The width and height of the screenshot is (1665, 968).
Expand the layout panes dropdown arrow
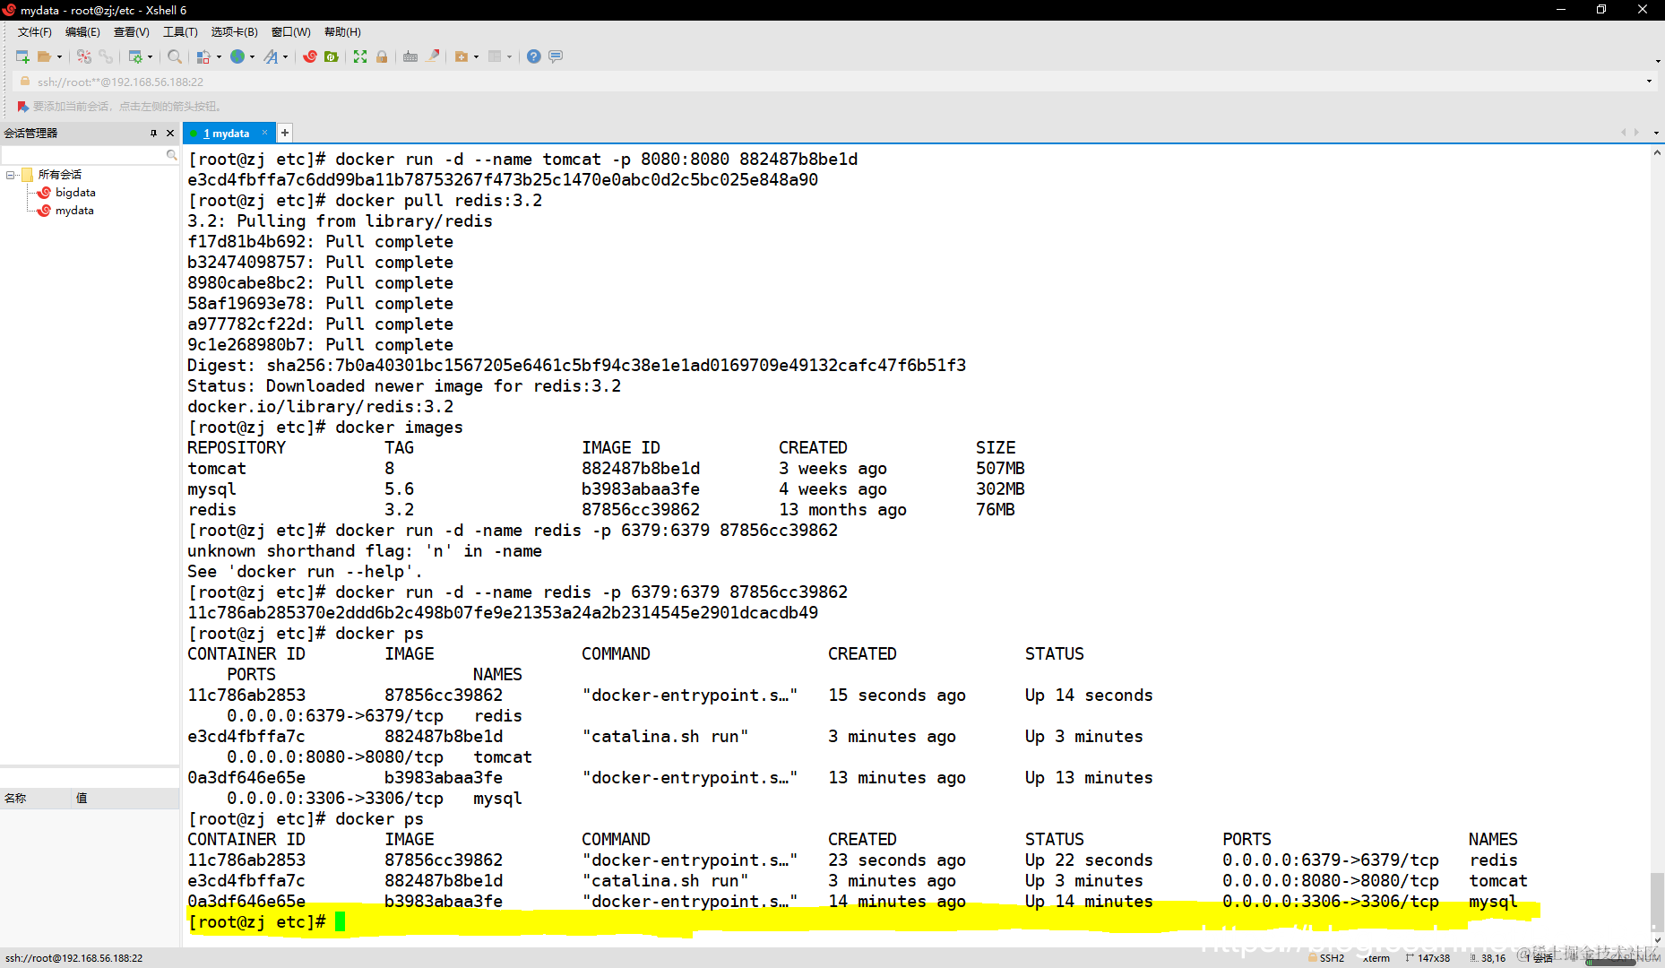point(509,56)
